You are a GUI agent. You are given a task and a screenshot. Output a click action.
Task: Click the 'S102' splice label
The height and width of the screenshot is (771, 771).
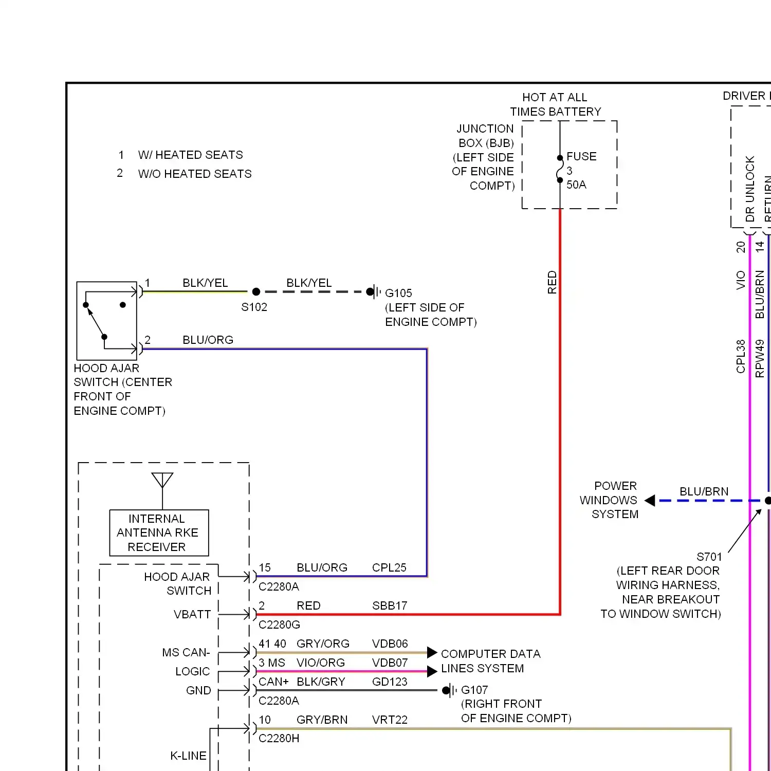254,307
